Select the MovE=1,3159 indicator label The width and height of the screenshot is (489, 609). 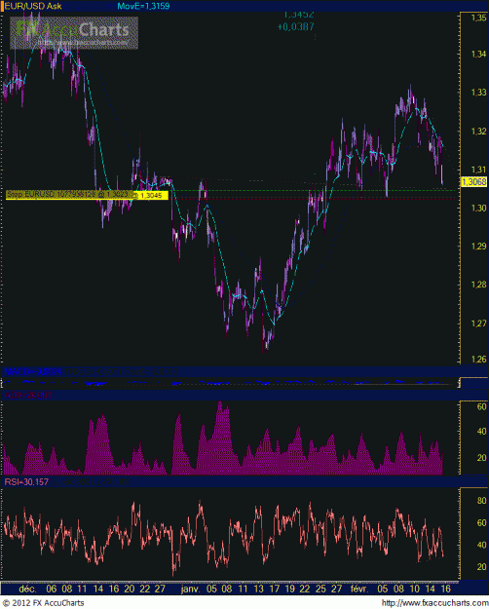tap(143, 6)
